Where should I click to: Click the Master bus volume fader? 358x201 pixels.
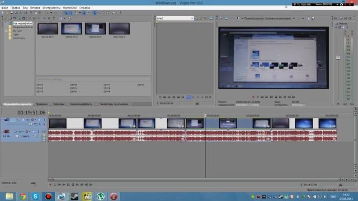[x=338, y=58]
